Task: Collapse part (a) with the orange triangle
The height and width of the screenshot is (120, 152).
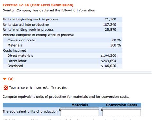Action: coord(4,79)
